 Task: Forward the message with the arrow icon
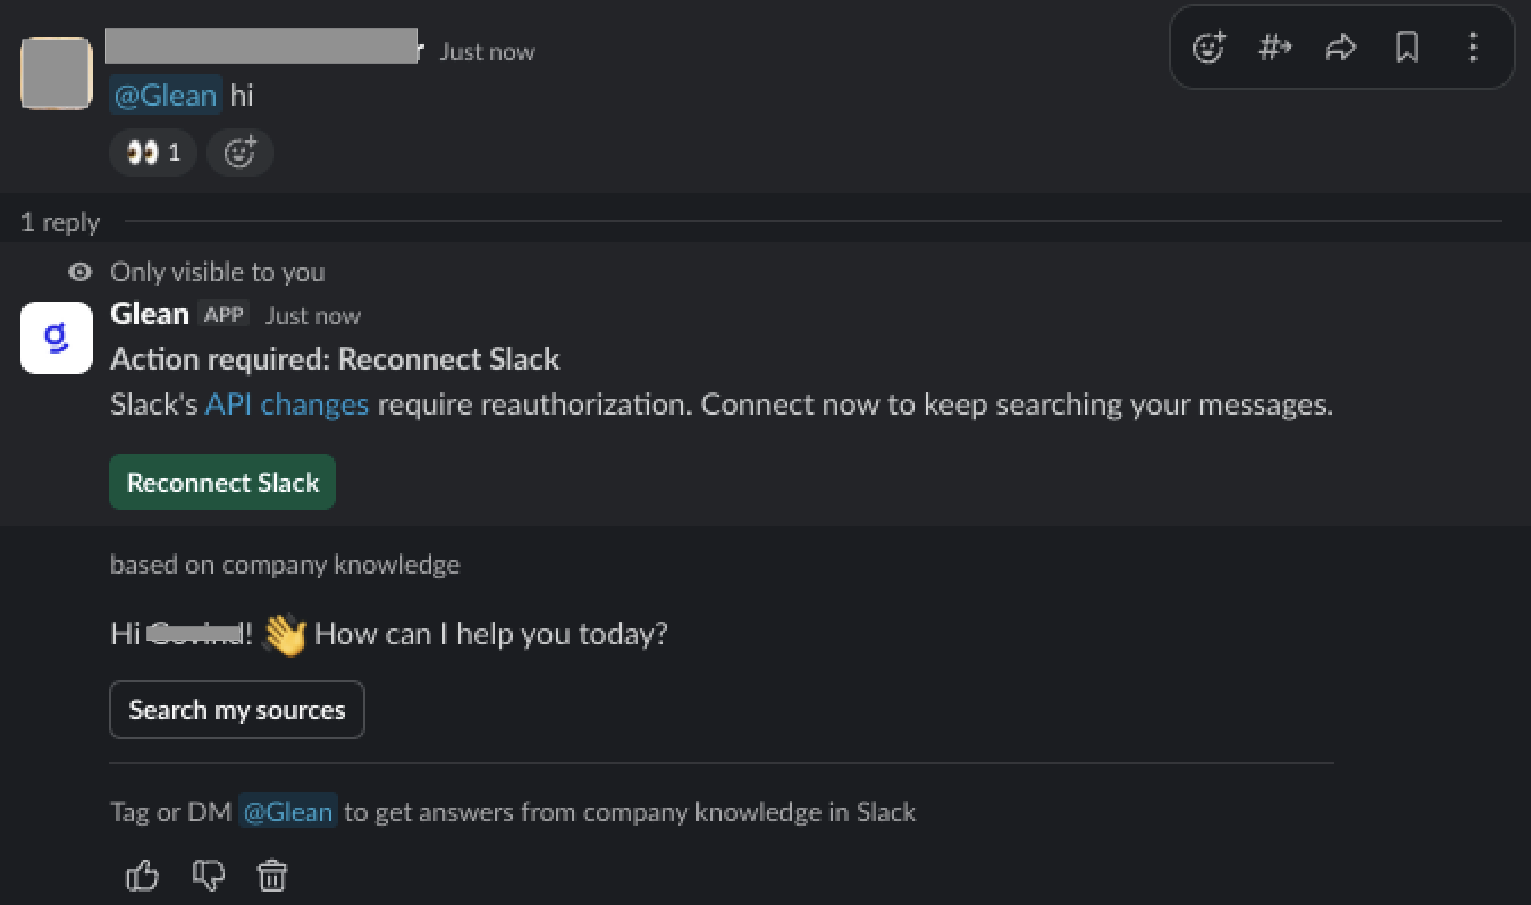(x=1341, y=48)
